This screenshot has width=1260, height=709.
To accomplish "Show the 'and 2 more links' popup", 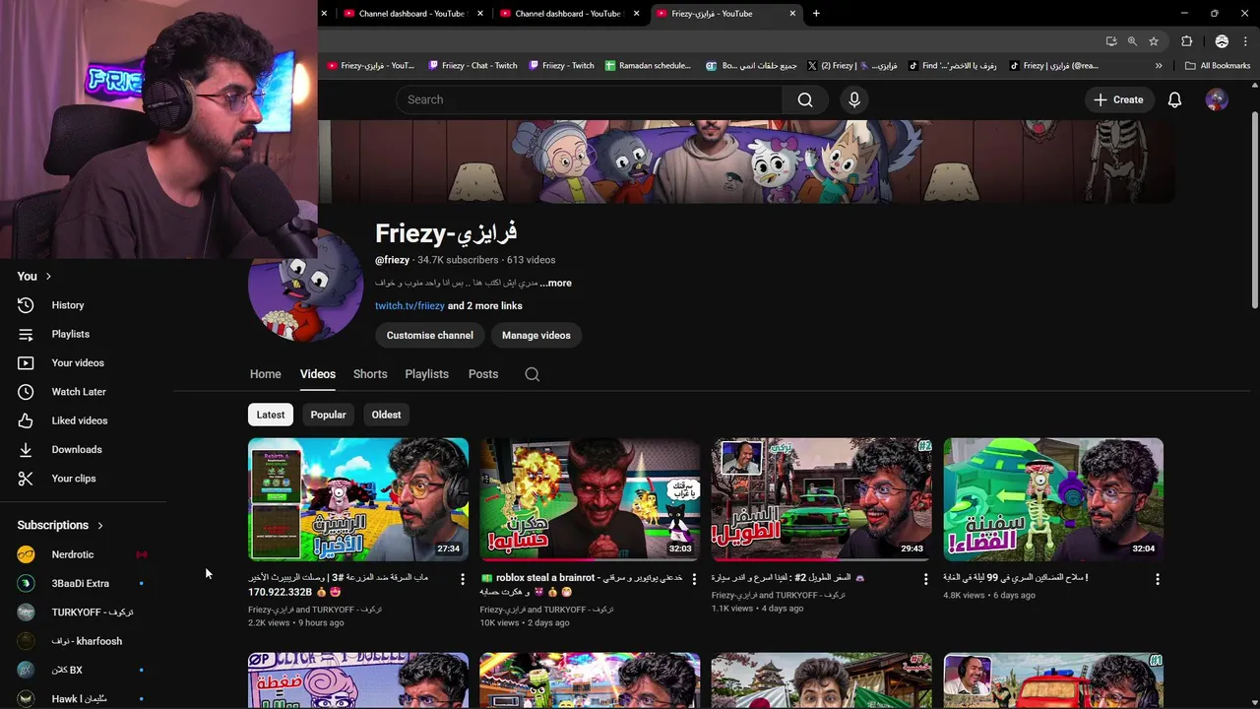I will (x=485, y=306).
